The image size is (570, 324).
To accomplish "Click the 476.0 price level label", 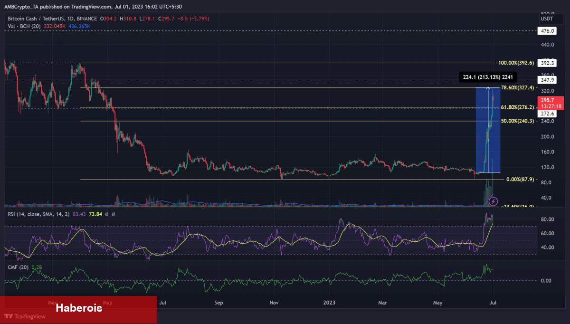I will point(548,31).
